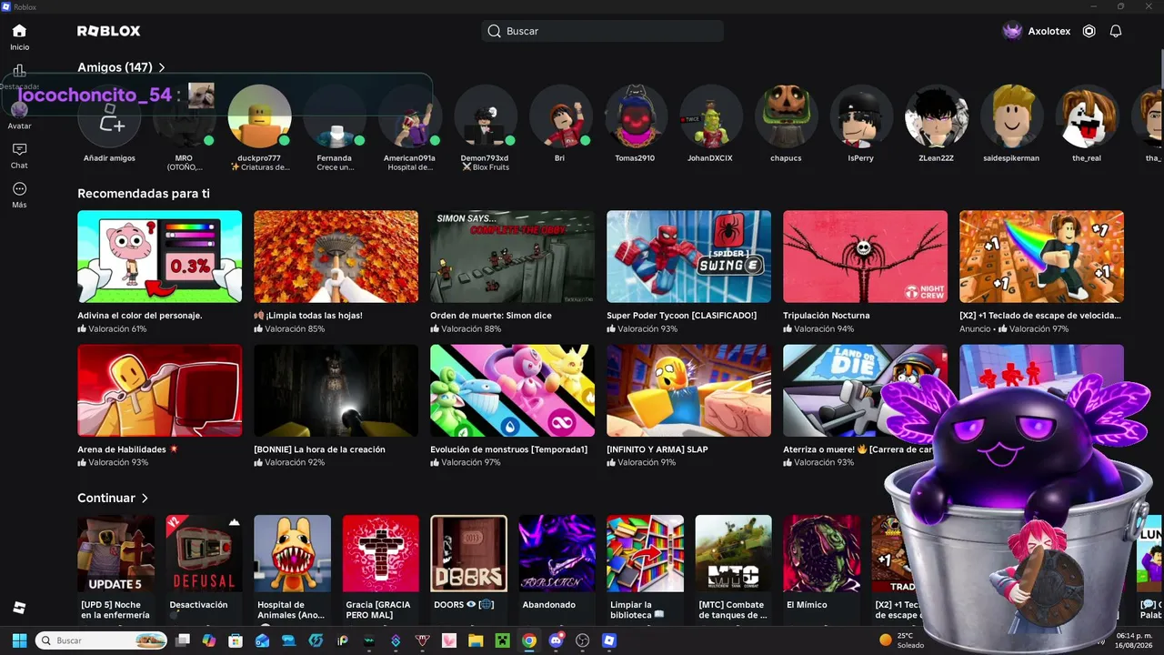Open Bri's friend avatar
The width and height of the screenshot is (1164, 655).
(560, 116)
